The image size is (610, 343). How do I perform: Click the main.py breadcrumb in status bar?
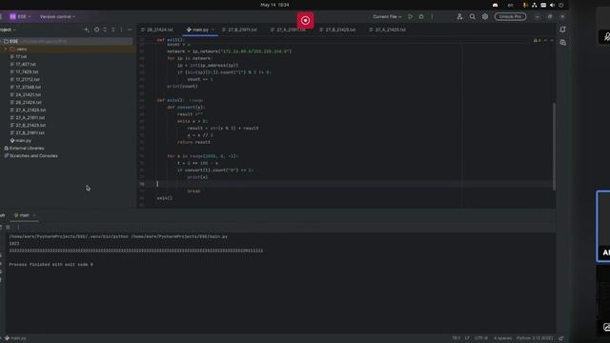point(15,338)
